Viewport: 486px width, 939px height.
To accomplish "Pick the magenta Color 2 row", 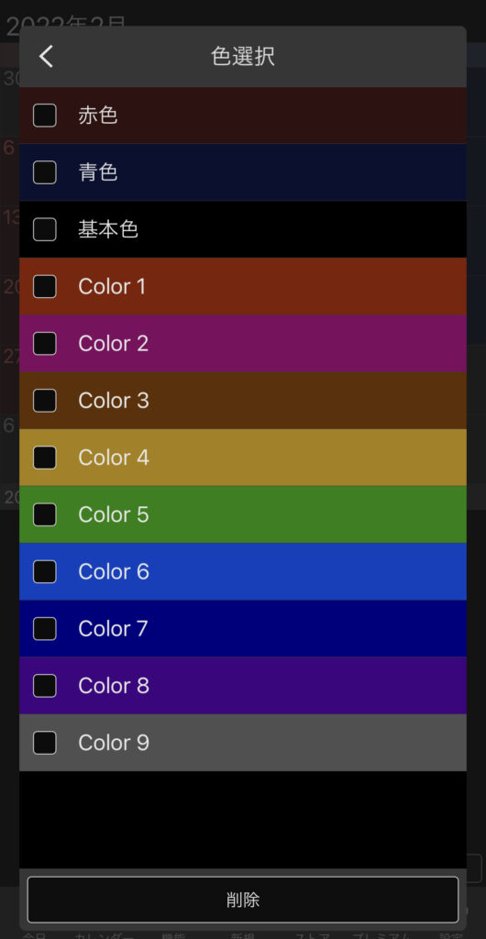I will click(x=243, y=343).
